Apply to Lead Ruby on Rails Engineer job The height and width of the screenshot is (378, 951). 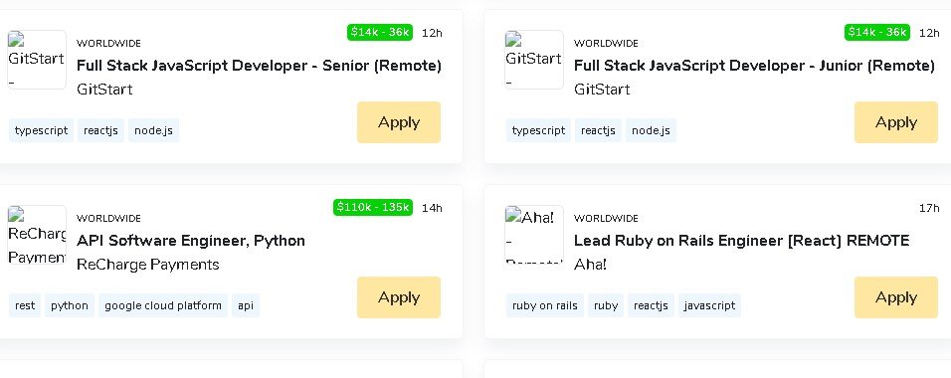[896, 297]
